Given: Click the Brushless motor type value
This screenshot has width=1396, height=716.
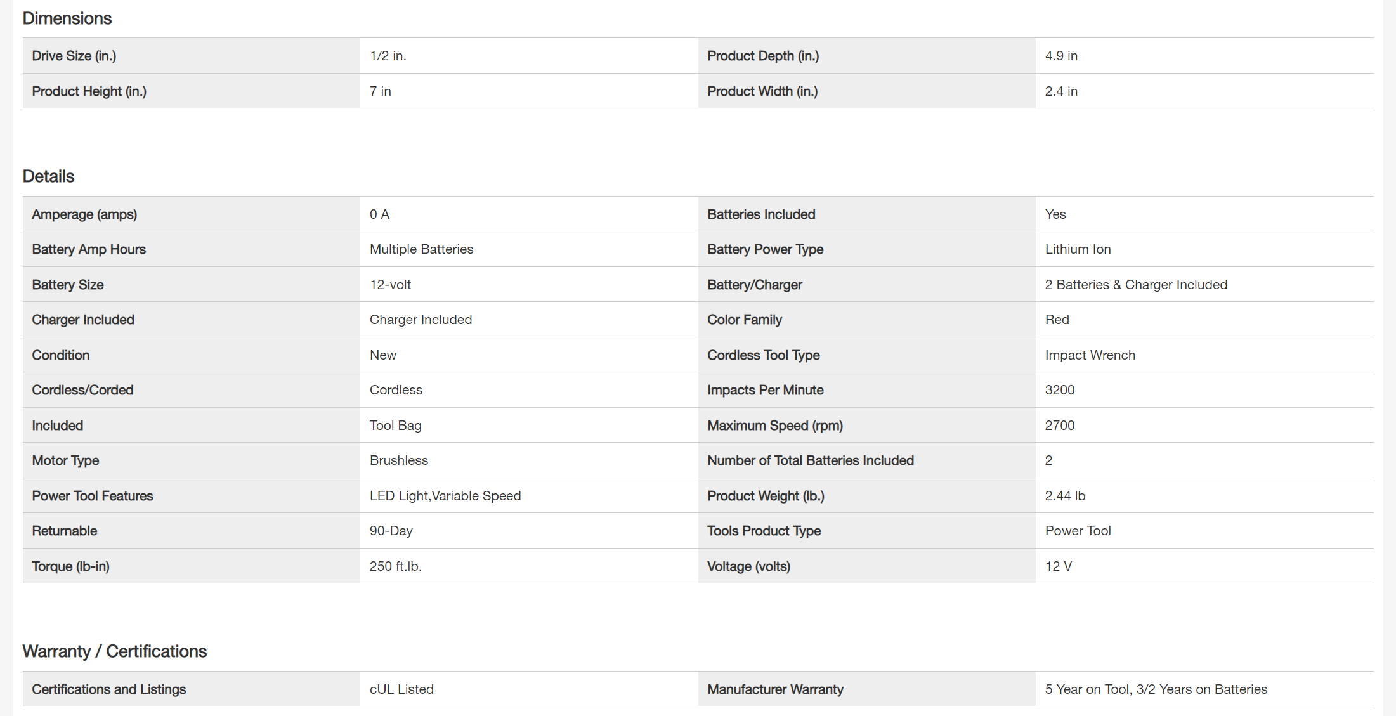Looking at the screenshot, I should pyautogui.click(x=399, y=460).
